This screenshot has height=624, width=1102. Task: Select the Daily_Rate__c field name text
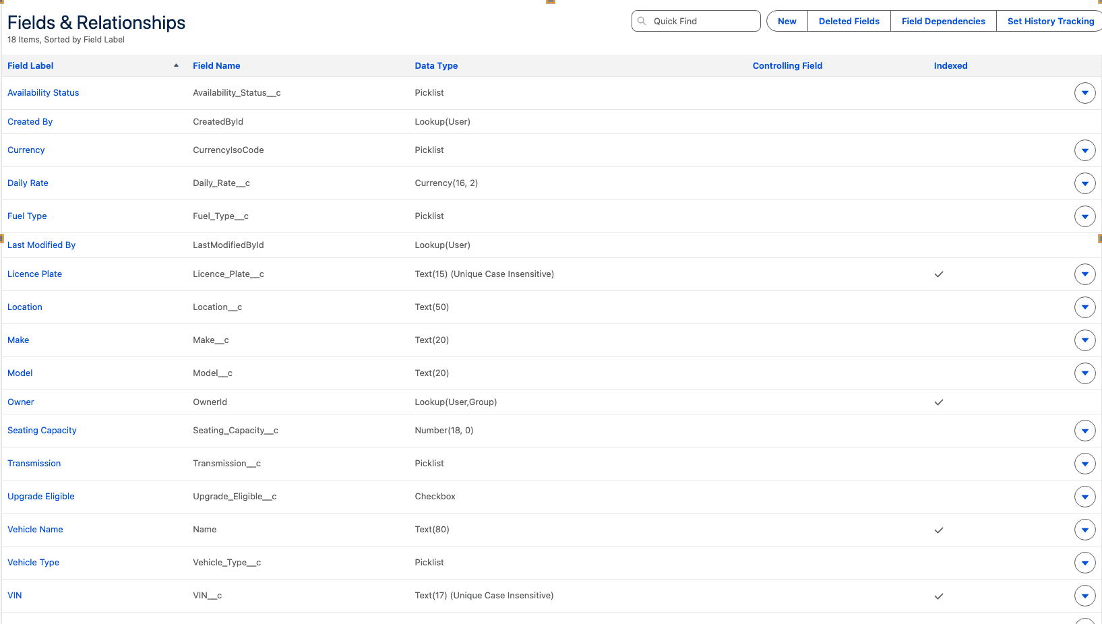coord(221,183)
